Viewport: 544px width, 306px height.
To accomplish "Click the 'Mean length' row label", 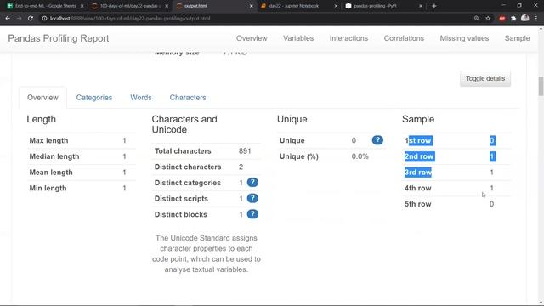I will (51, 173).
